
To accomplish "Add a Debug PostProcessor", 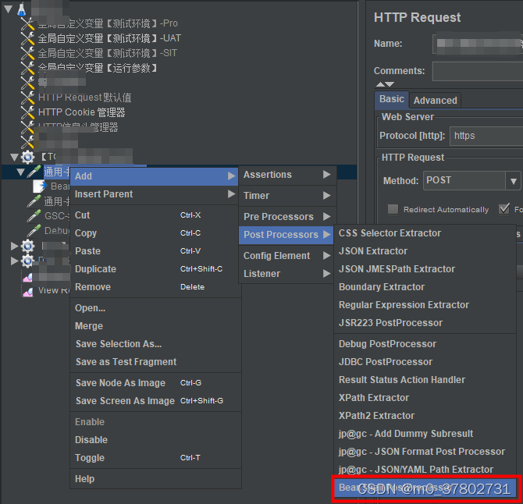I will [425, 344].
